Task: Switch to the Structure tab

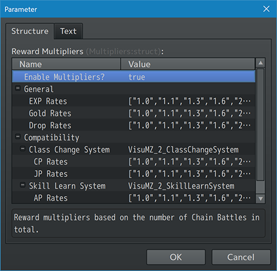Action: [30, 31]
